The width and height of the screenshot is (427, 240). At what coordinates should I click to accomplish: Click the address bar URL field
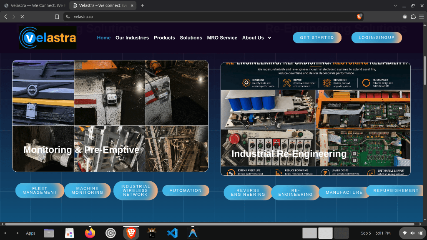pos(214,17)
